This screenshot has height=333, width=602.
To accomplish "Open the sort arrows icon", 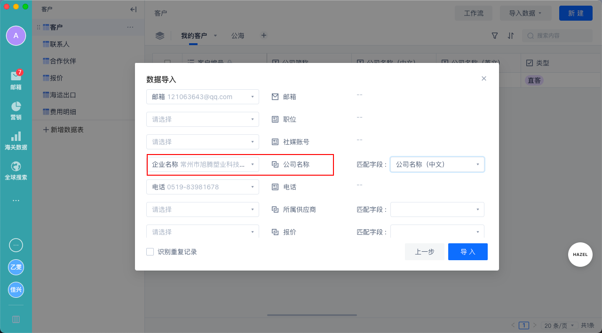I will 511,36.
